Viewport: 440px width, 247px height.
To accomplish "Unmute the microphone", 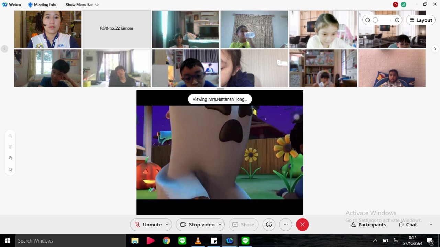I will [x=147, y=225].
